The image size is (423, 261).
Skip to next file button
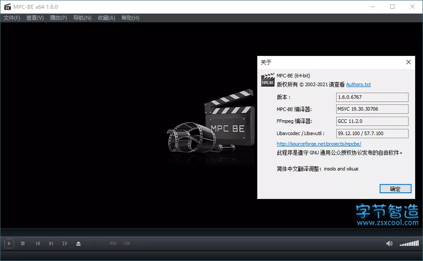(x=51, y=243)
